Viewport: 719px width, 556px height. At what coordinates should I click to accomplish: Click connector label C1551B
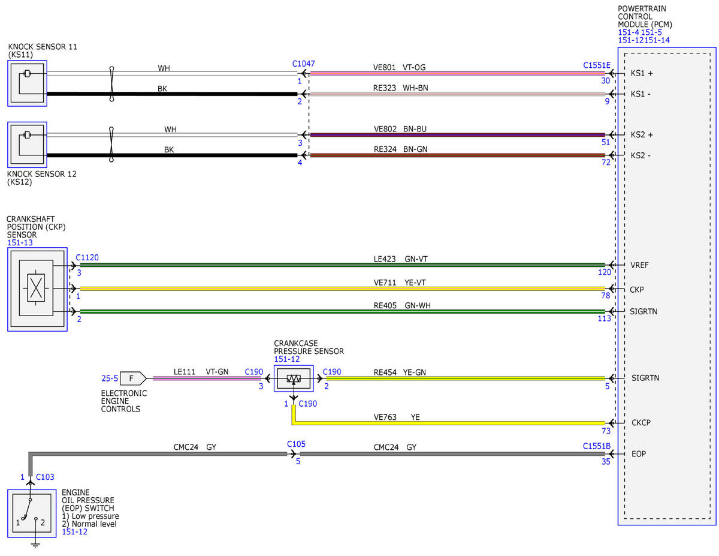pyautogui.click(x=597, y=446)
